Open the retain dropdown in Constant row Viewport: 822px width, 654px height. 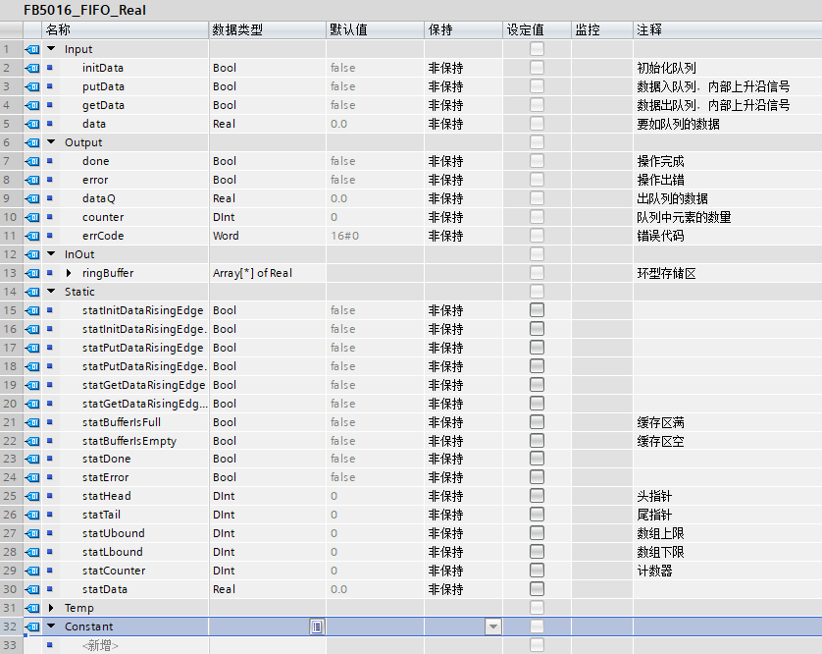coord(492,627)
